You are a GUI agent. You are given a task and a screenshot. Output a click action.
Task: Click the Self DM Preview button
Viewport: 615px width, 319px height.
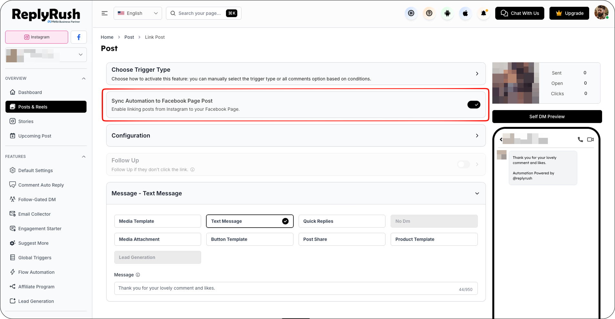click(x=547, y=117)
